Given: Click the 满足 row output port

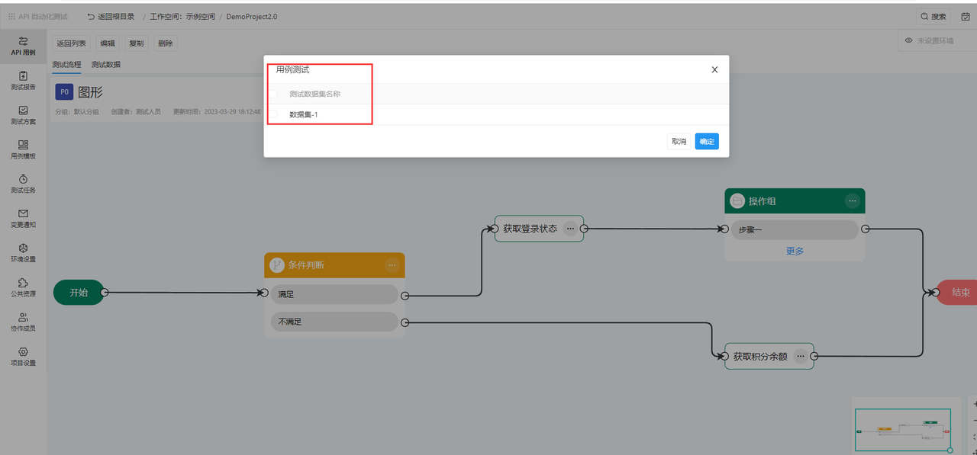Looking at the screenshot, I should tap(405, 296).
